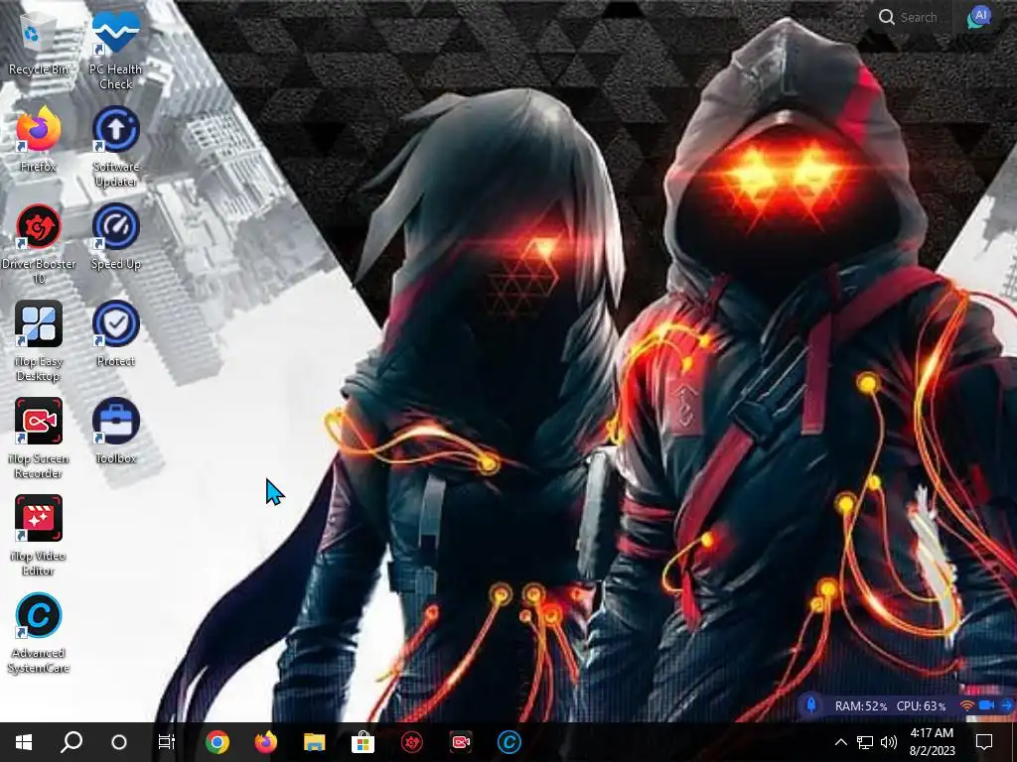Screen dimensions: 1017x762
Task: Launch PC Health Check shortcut
Action: pyautogui.click(x=116, y=50)
